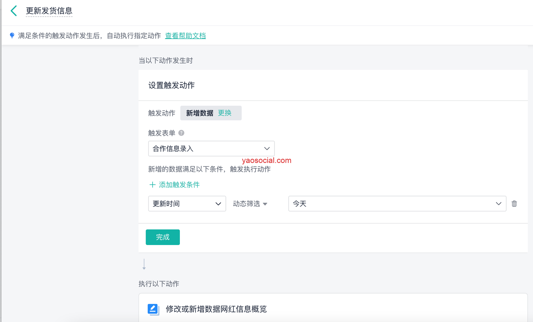Click the 更新发货信息 title to rename

point(49,11)
